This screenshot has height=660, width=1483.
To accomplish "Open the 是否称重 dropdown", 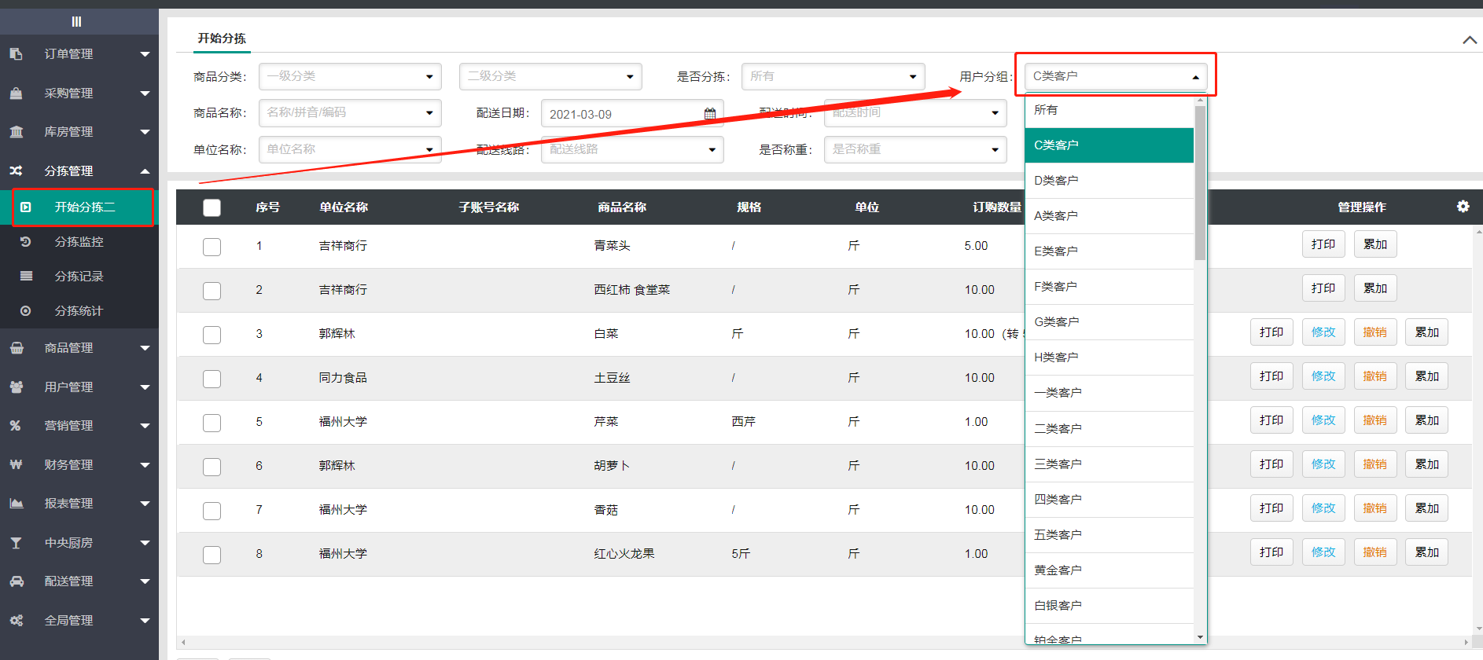I will [914, 150].
